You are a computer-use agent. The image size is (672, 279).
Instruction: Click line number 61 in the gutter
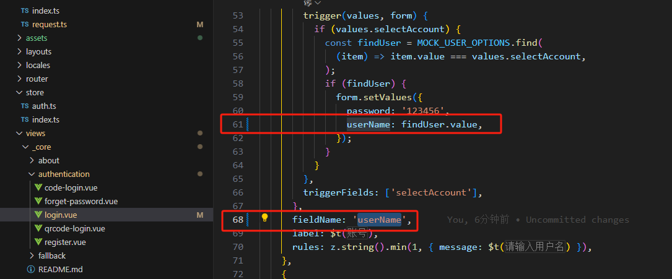238,124
